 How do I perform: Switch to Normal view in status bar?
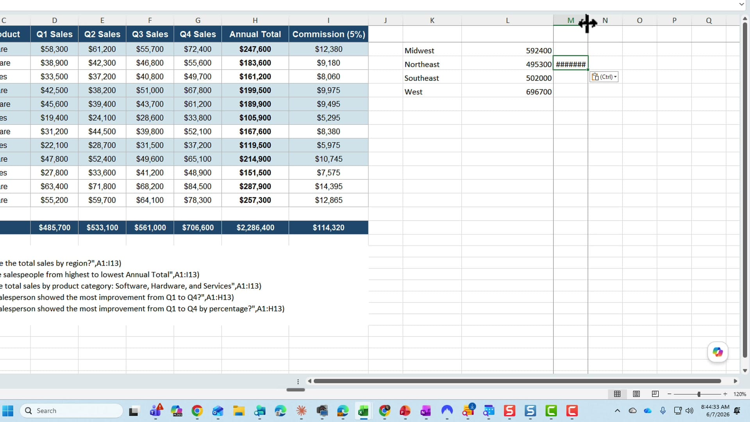click(x=617, y=394)
